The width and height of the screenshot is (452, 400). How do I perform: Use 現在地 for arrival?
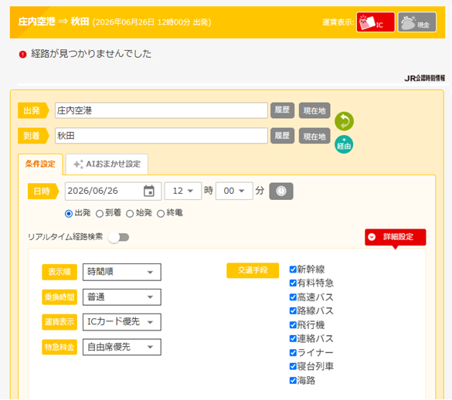pyautogui.click(x=314, y=136)
